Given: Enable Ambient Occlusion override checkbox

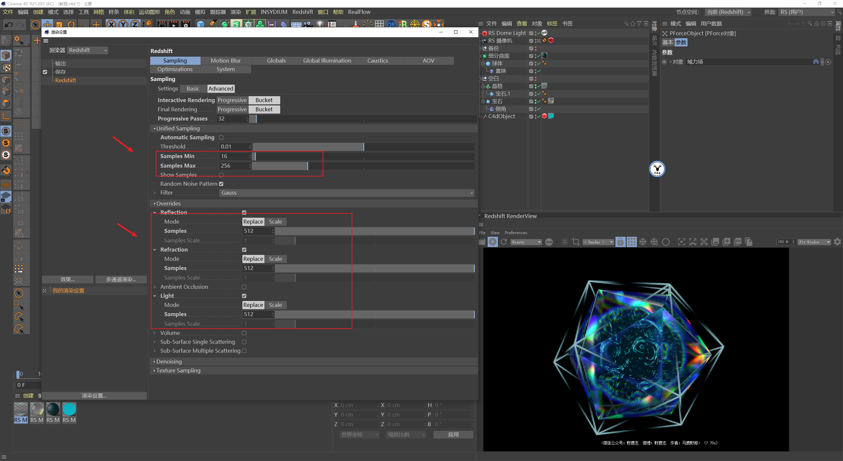Looking at the screenshot, I should coord(244,287).
